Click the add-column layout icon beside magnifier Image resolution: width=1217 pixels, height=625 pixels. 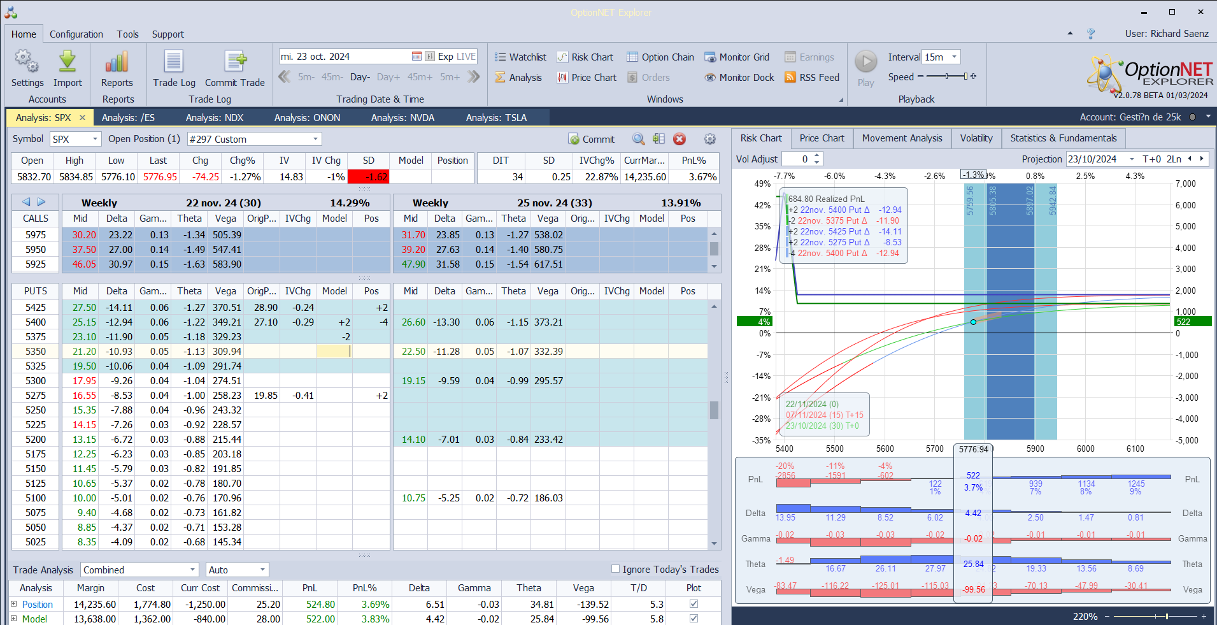(658, 139)
